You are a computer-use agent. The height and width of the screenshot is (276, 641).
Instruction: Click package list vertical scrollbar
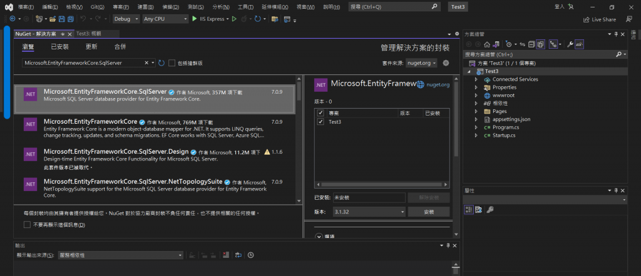[x=299, y=139]
